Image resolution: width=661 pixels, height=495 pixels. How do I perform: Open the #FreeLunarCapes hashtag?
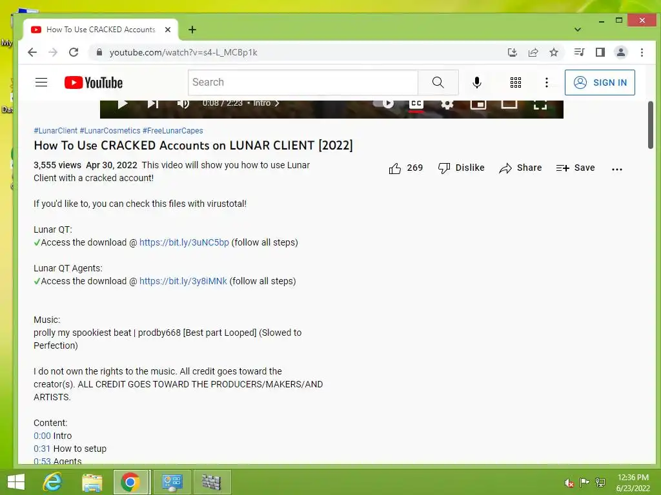coord(173,130)
